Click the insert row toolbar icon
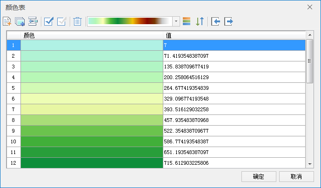This screenshot has width=321, height=188. pos(33,21)
